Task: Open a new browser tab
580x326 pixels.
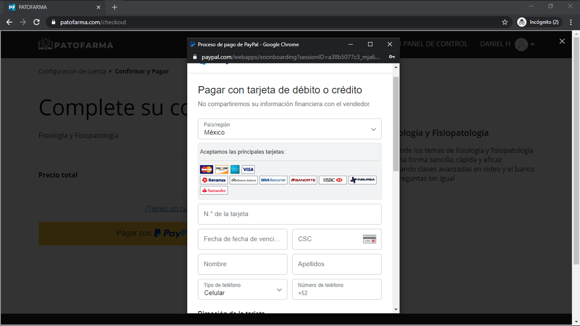Action: tap(115, 7)
